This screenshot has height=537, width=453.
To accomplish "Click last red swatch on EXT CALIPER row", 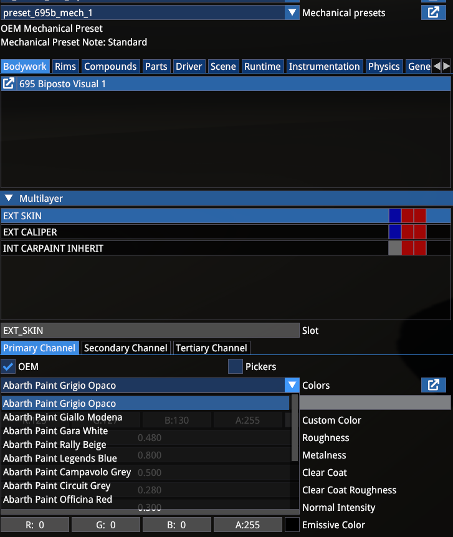I will click(420, 232).
